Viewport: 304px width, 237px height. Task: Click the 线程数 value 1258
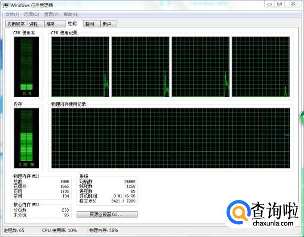(x=131, y=186)
